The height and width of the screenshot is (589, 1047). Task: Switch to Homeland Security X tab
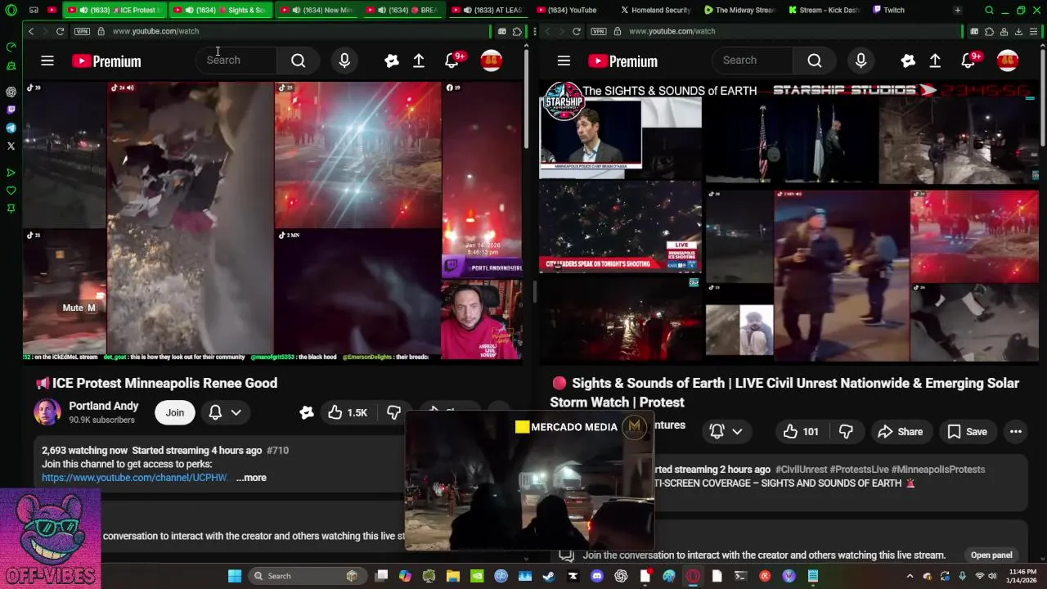656,10
